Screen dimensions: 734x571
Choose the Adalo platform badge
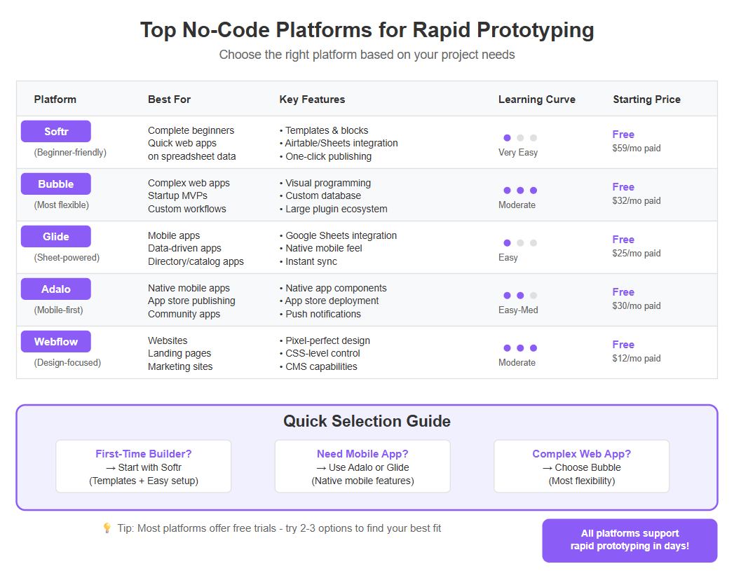click(x=55, y=289)
